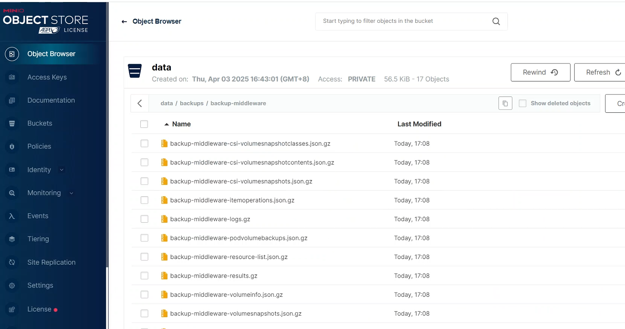Click the sidebar vertical scrollbar
625x329 pixels.
point(107,134)
